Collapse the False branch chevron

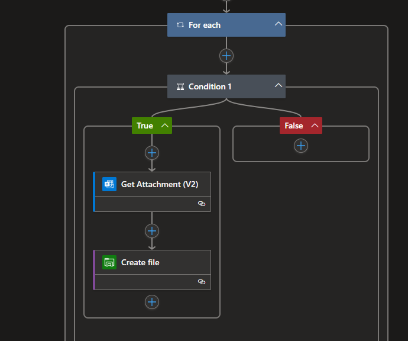point(315,126)
